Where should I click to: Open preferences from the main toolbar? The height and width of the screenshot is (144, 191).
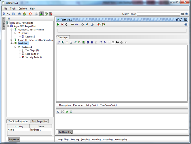[x=37, y=14]
